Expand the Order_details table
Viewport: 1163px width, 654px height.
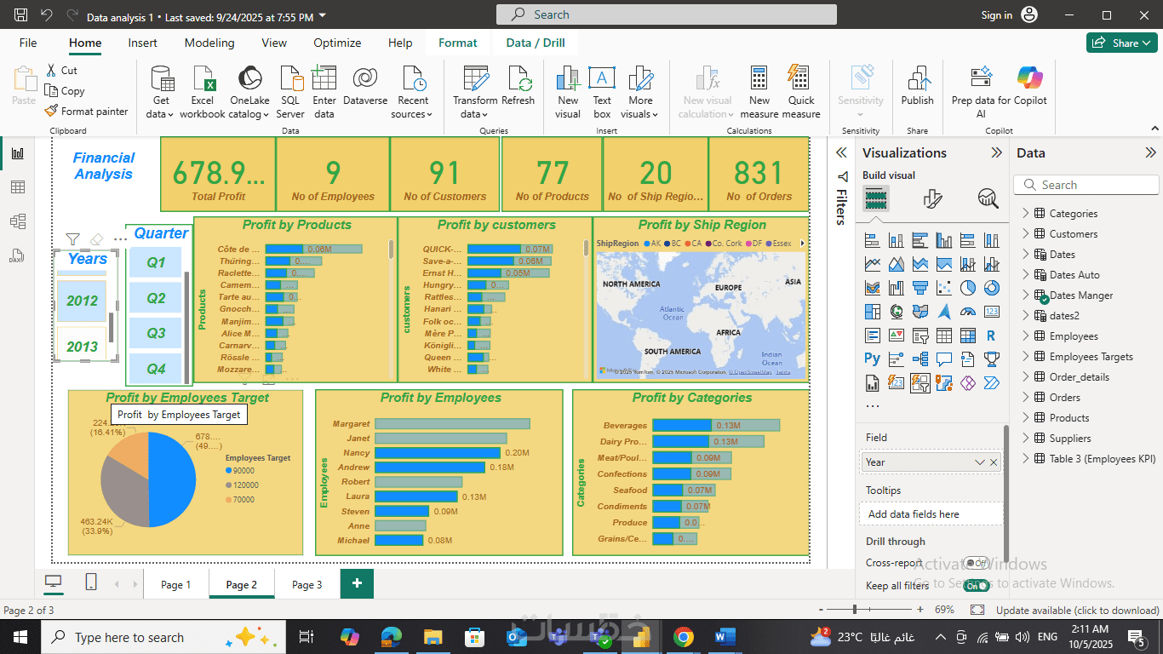[1026, 377]
